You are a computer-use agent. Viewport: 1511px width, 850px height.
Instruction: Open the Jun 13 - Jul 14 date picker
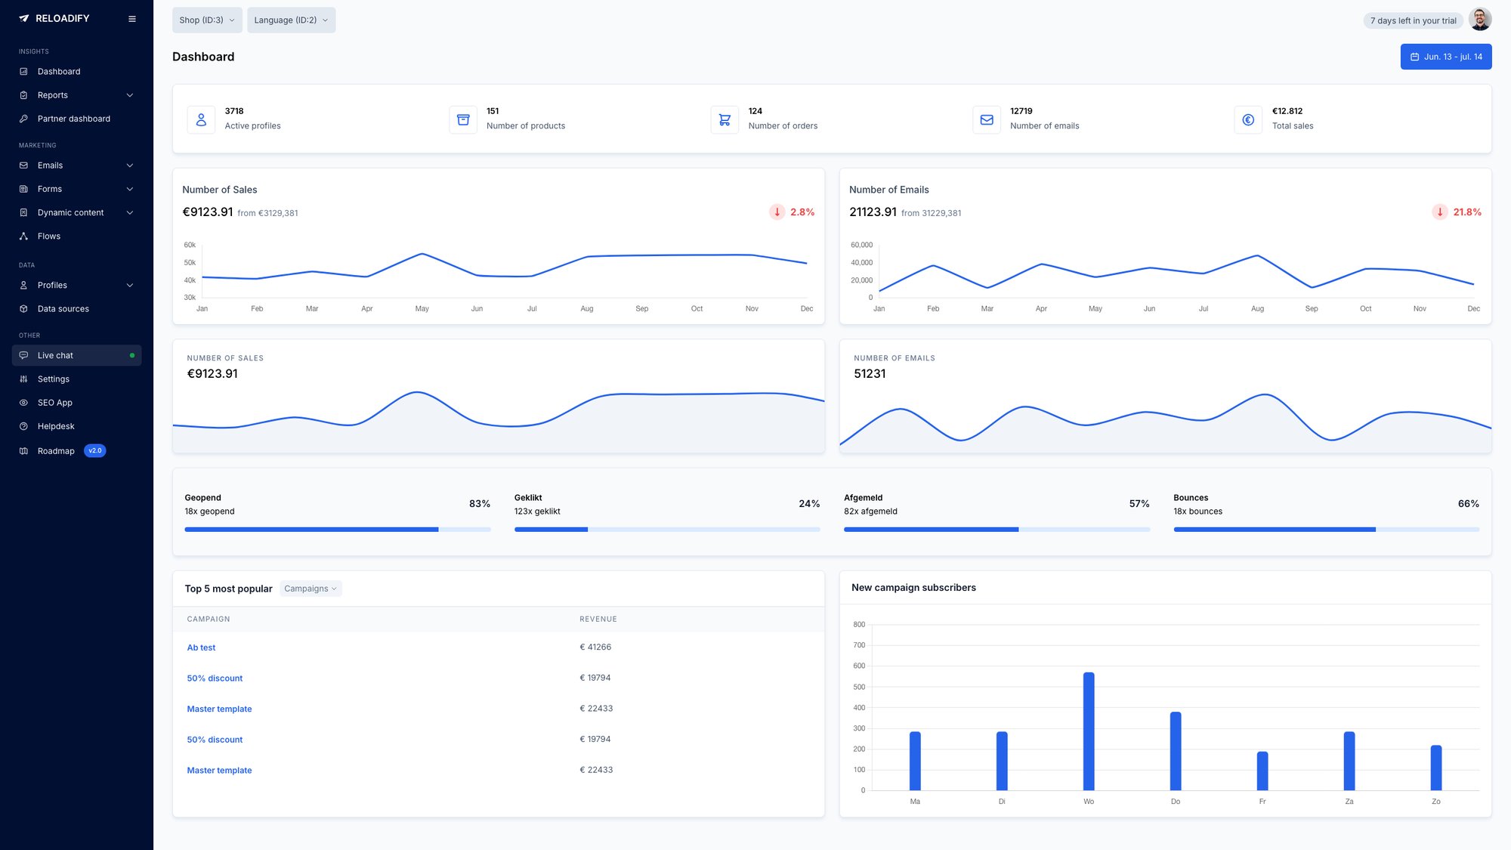click(x=1445, y=57)
